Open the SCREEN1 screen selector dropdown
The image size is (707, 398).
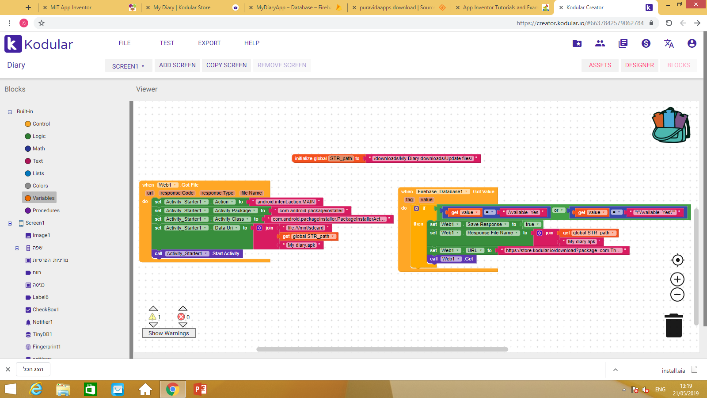[x=128, y=66]
